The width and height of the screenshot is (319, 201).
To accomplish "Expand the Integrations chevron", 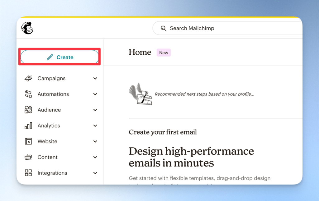I will pos(95,173).
